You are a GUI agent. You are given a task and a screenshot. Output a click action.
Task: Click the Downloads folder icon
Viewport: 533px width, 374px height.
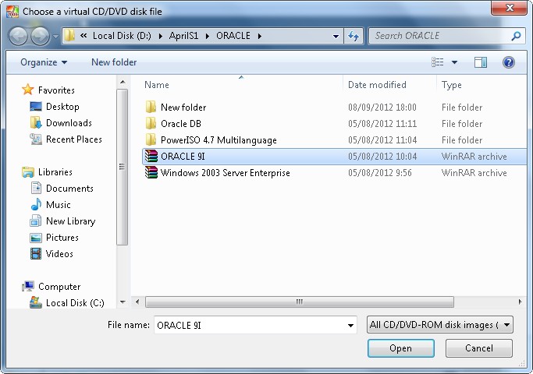pyautogui.click(x=36, y=122)
